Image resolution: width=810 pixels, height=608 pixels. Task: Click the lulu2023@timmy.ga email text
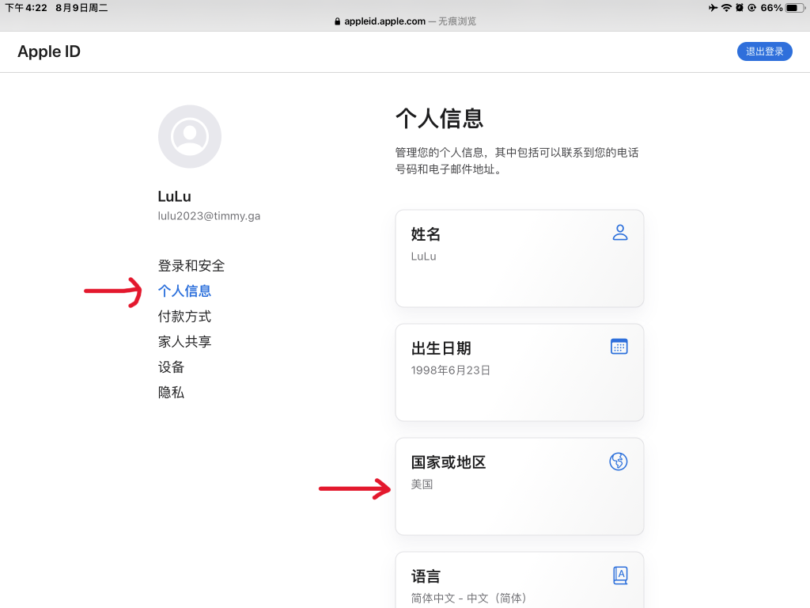[x=209, y=216]
